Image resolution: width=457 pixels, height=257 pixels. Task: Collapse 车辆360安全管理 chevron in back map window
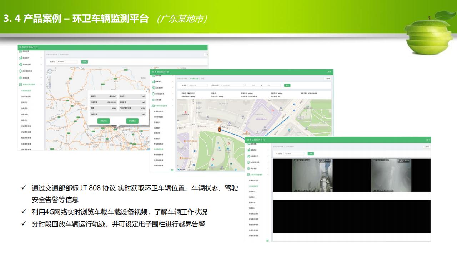41,84
